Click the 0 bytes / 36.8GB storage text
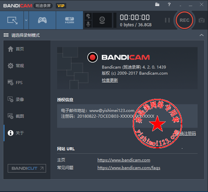Screen dimensions: 208x192 click(x=136, y=25)
